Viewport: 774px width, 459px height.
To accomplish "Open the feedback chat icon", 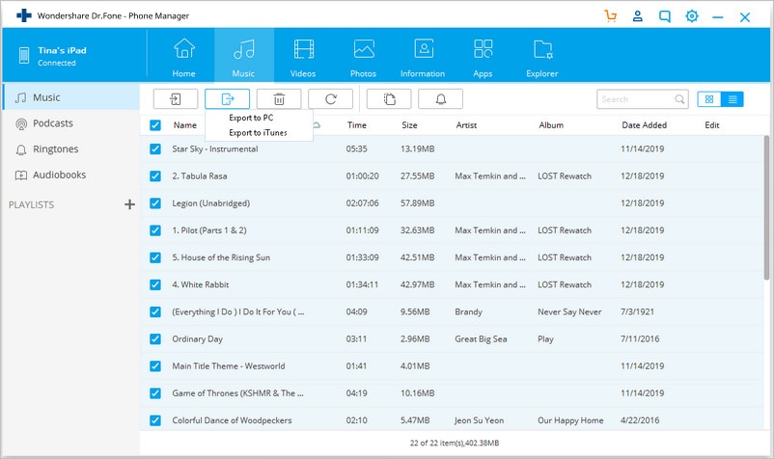I will tap(665, 16).
